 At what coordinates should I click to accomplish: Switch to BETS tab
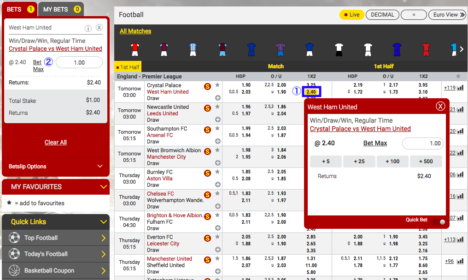click(x=20, y=9)
